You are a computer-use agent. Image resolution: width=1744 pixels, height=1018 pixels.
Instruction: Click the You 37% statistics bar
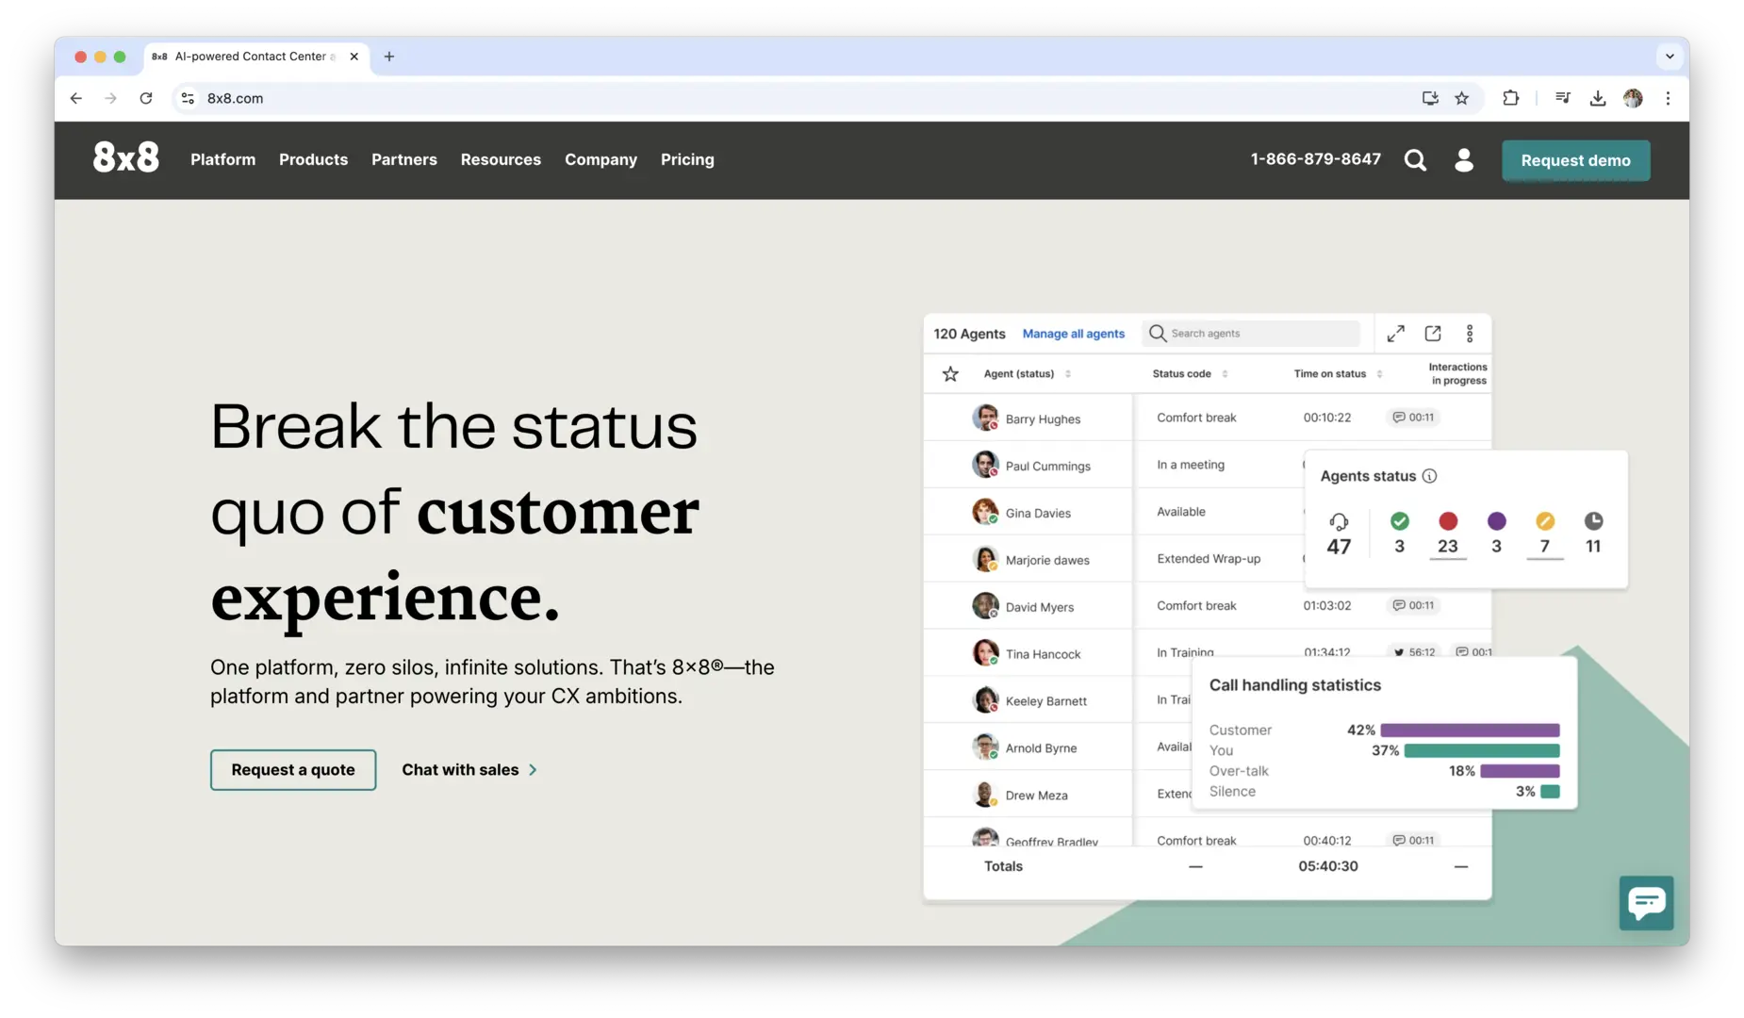tap(1482, 751)
